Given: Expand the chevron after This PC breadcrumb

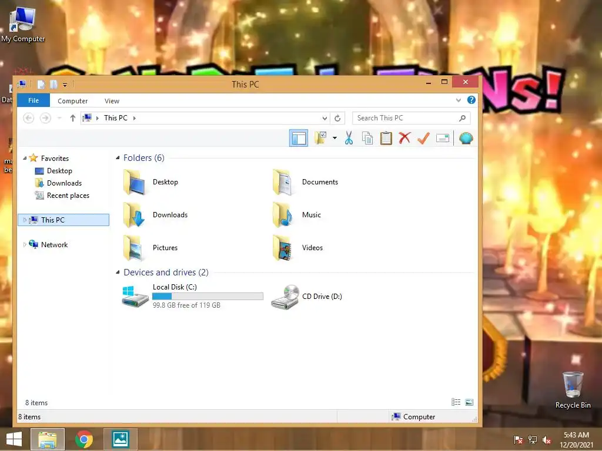Looking at the screenshot, I should pyautogui.click(x=135, y=117).
